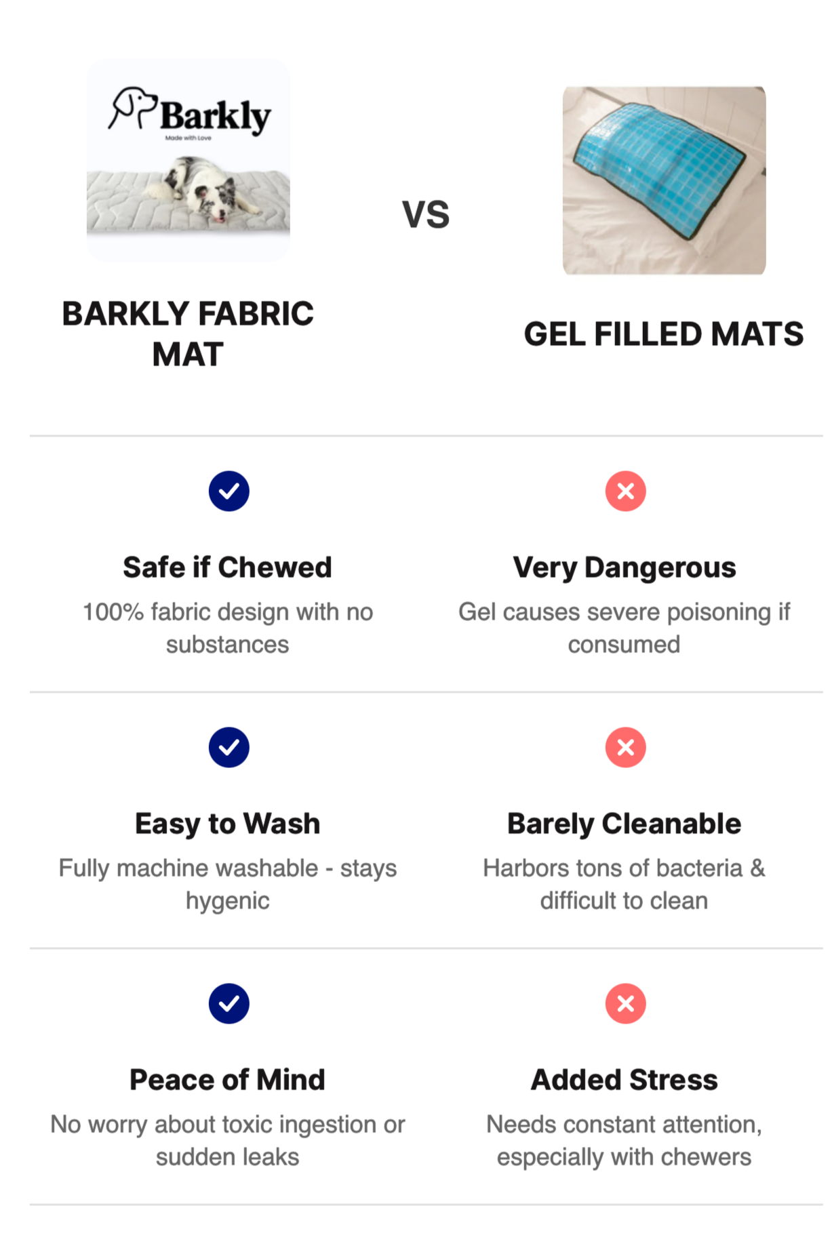Image resolution: width=832 pixels, height=1248 pixels.
Task: Click the Peace of Mind title
Action: click(227, 1080)
